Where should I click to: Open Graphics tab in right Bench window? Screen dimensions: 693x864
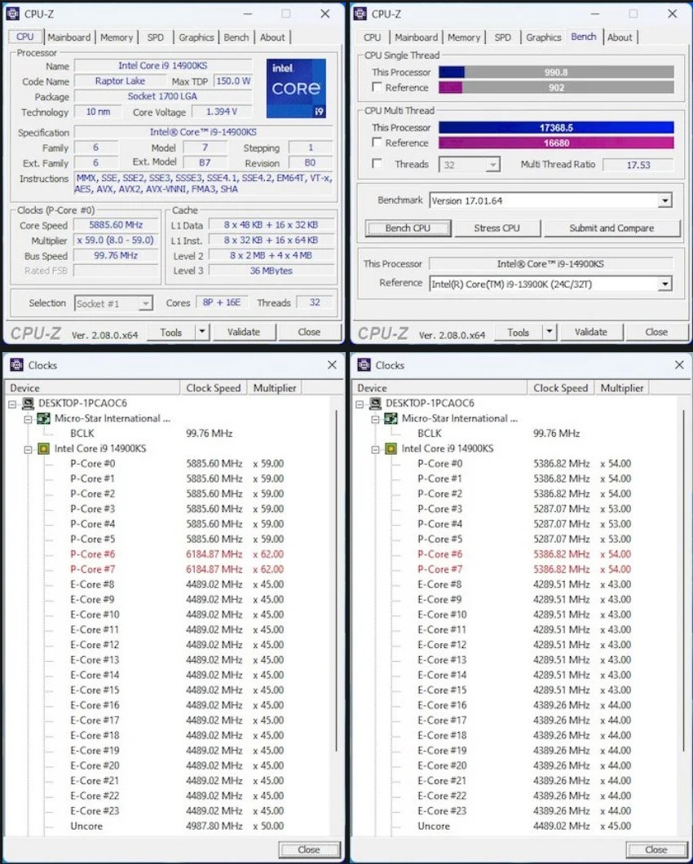544,37
